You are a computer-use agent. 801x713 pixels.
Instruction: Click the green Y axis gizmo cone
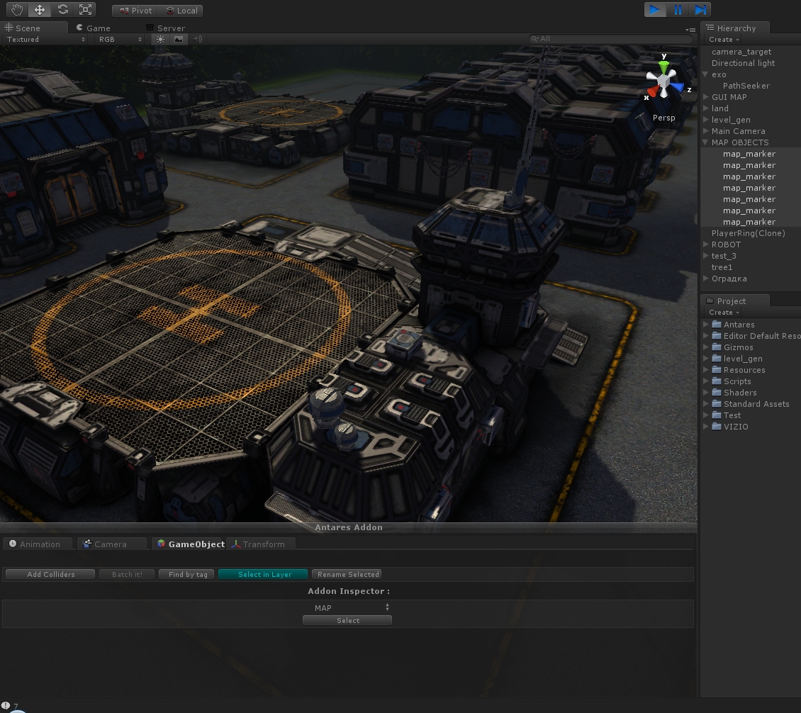[x=663, y=67]
